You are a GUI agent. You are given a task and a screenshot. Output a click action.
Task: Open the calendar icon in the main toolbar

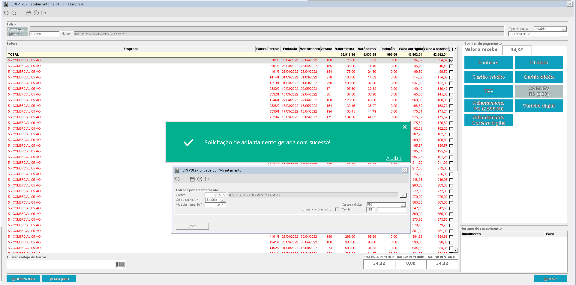29,13
